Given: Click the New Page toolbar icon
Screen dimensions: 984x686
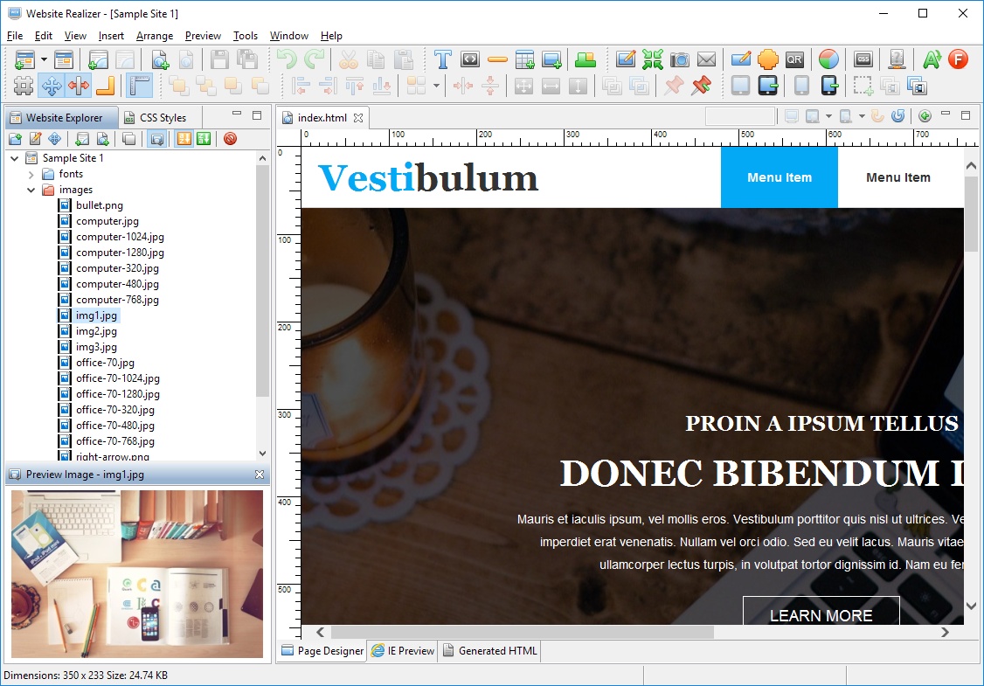Looking at the screenshot, I should (24, 59).
